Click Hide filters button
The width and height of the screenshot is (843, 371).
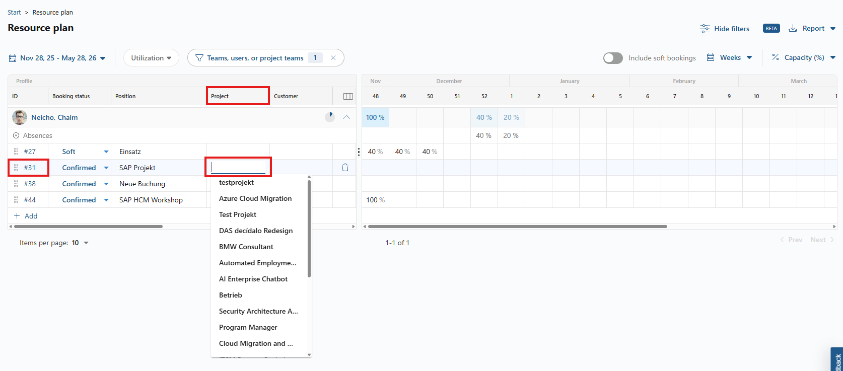coord(725,29)
